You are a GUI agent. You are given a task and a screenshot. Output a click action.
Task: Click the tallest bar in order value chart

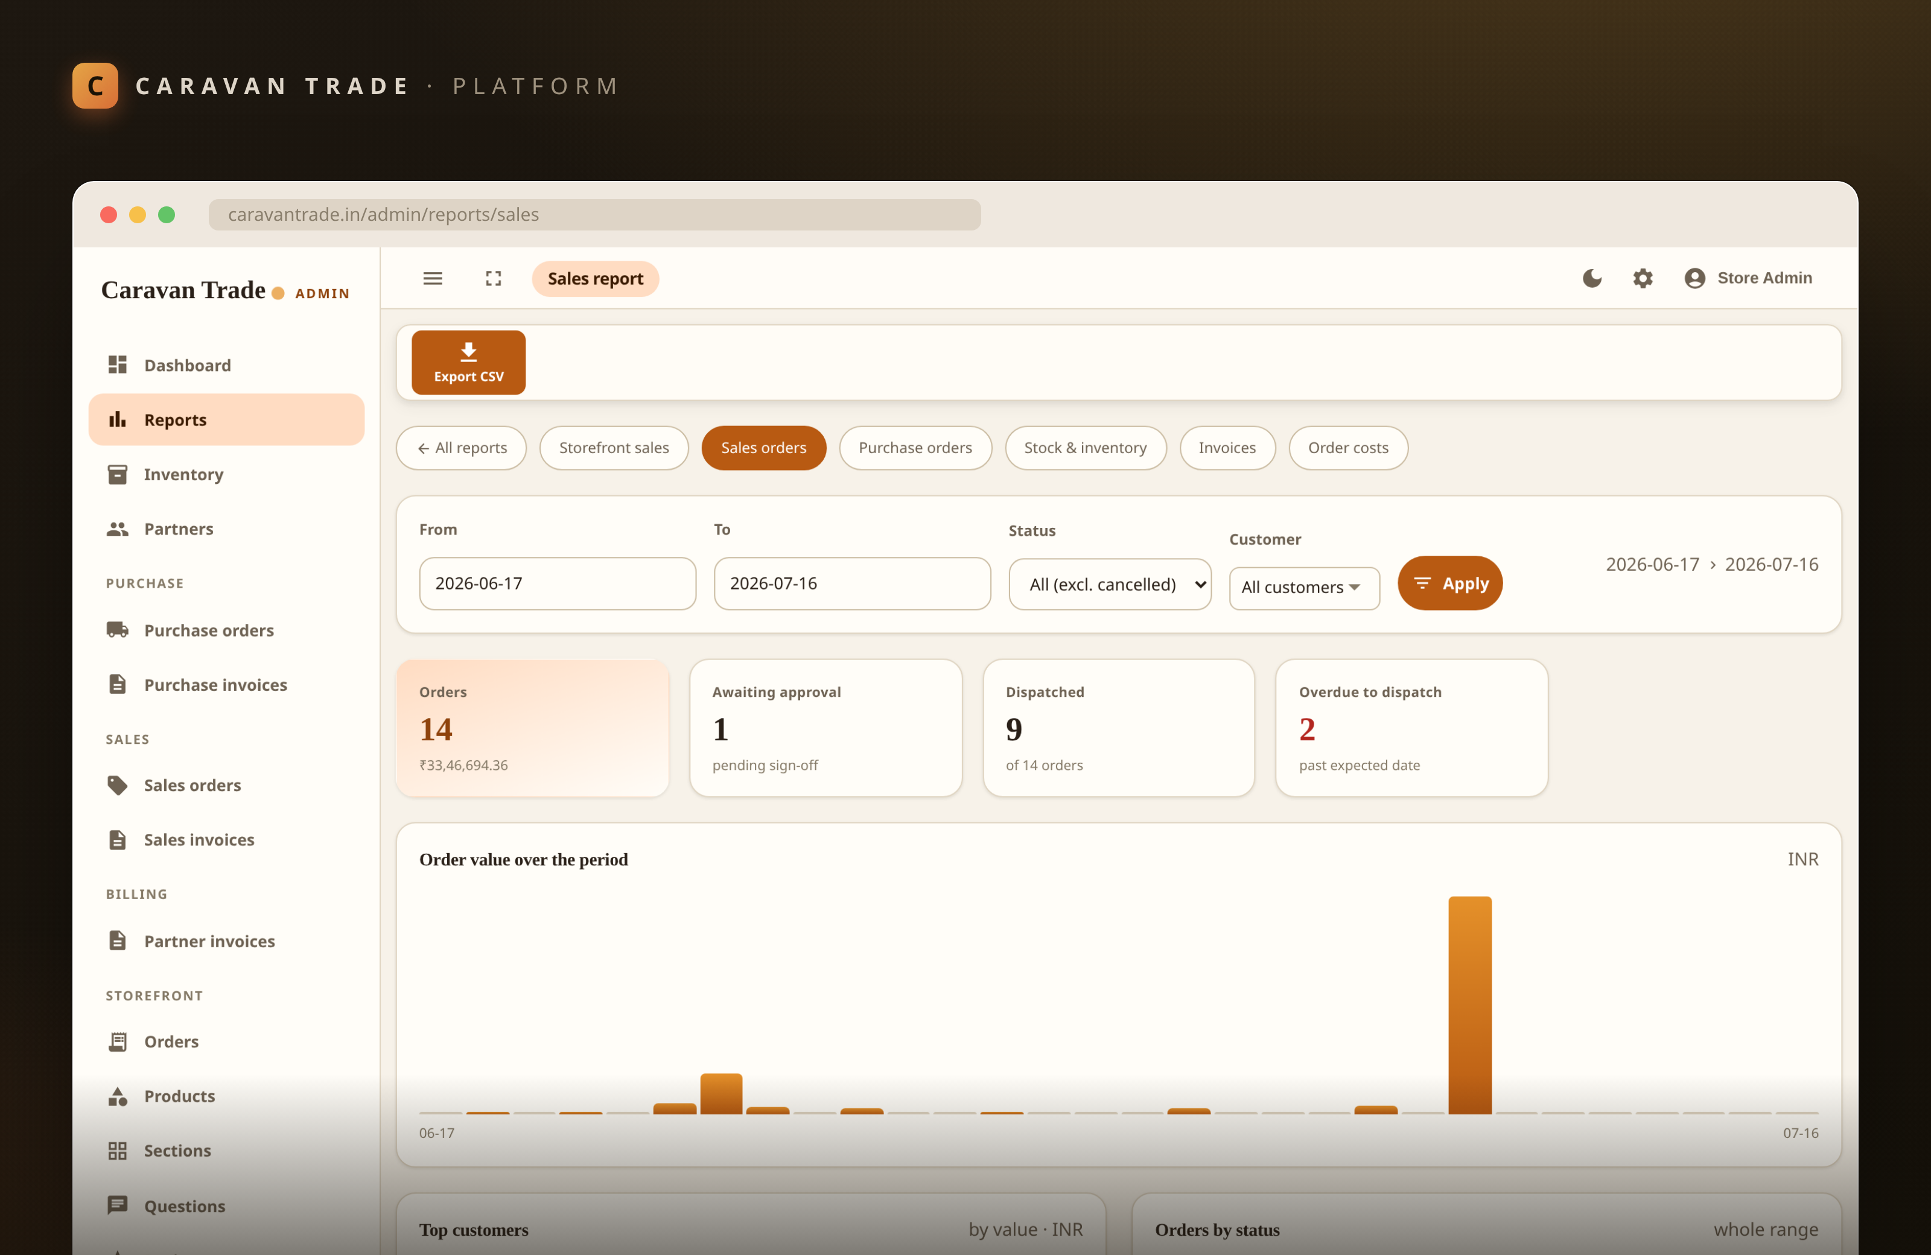click(x=1469, y=1005)
